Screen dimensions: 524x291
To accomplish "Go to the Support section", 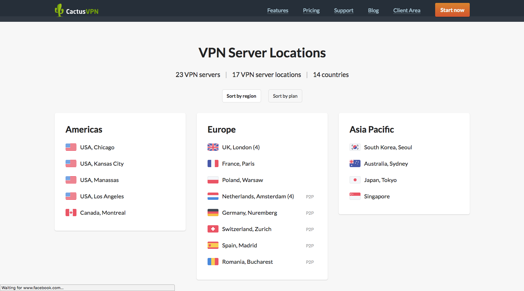I will point(344,11).
